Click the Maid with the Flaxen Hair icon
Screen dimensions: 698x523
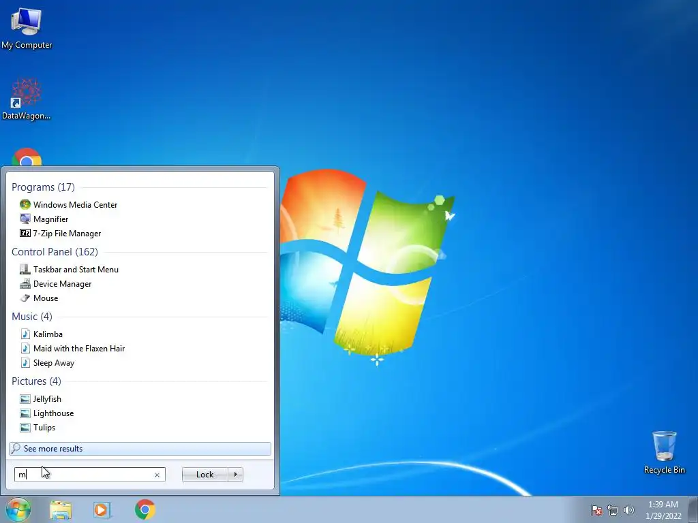click(x=25, y=348)
